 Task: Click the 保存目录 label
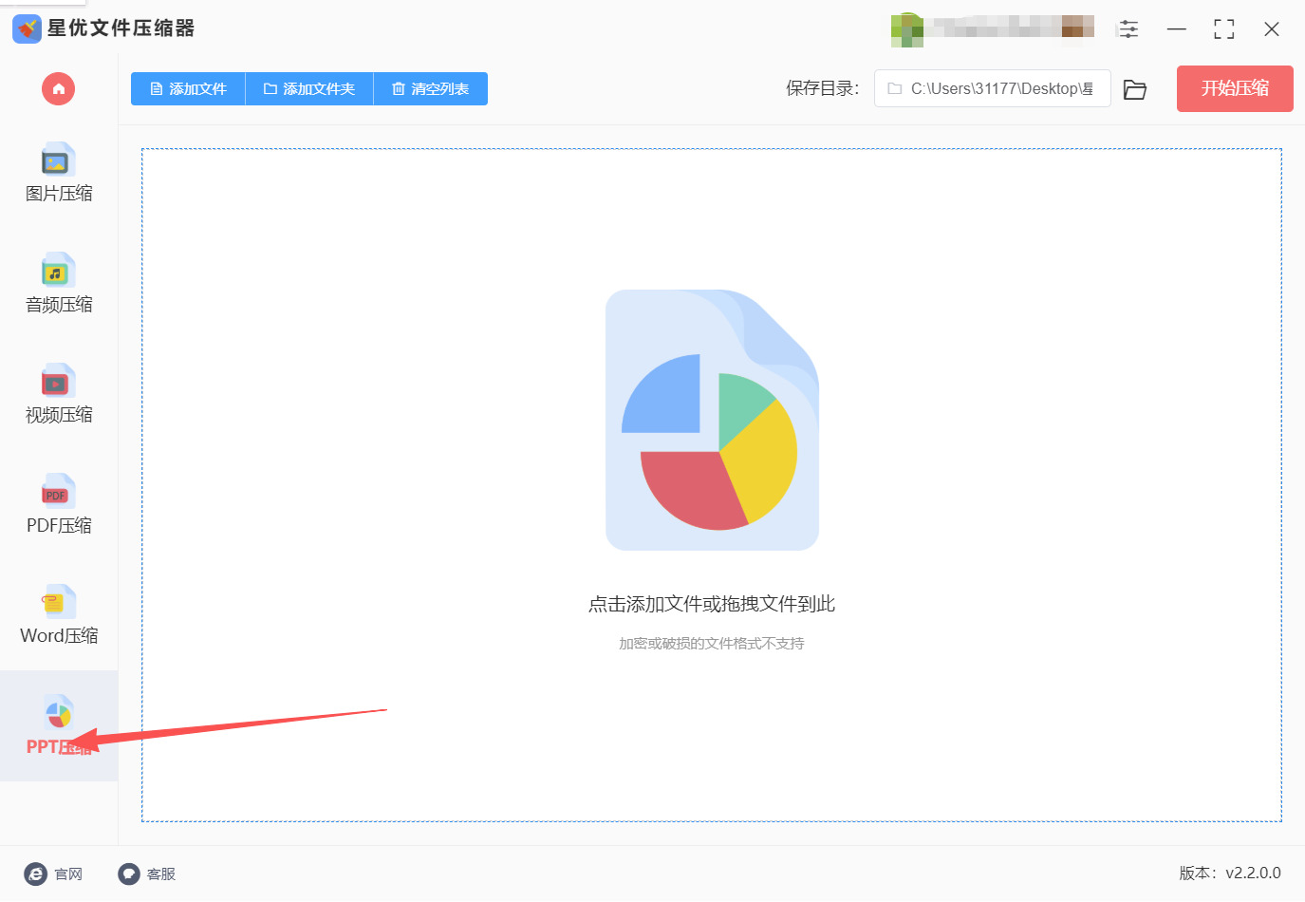coord(822,88)
